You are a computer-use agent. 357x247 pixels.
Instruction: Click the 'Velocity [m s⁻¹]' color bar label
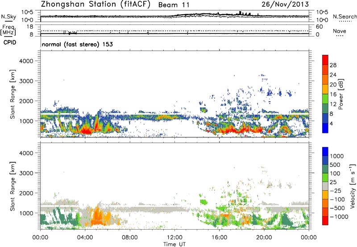(353, 186)
